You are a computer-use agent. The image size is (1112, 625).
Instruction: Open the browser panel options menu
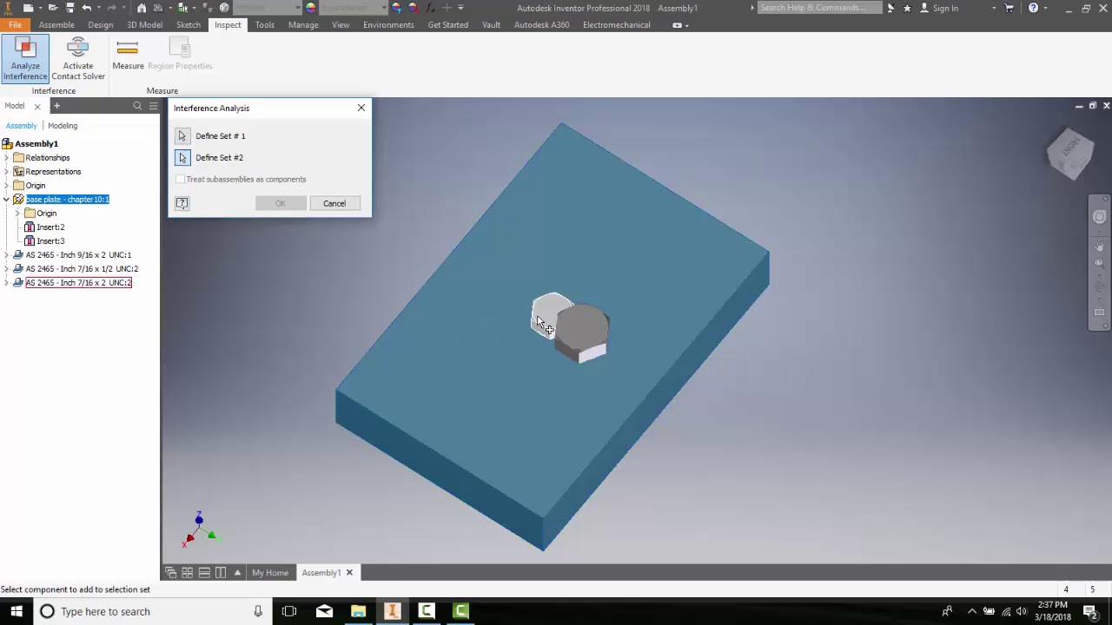pyautogui.click(x=153, y=106)
